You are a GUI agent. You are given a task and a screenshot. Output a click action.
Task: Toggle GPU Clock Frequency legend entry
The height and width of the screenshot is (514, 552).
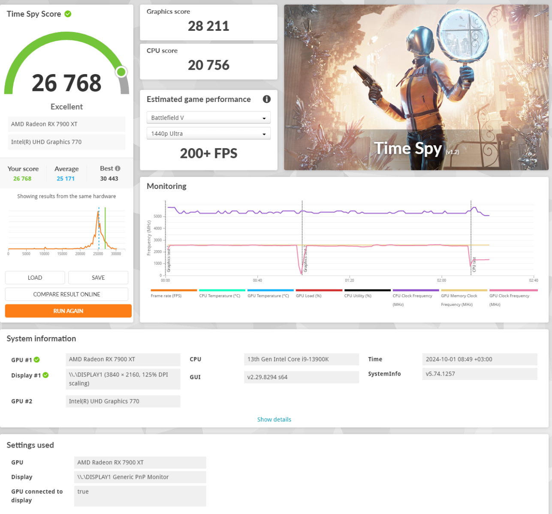pos(513,298)
